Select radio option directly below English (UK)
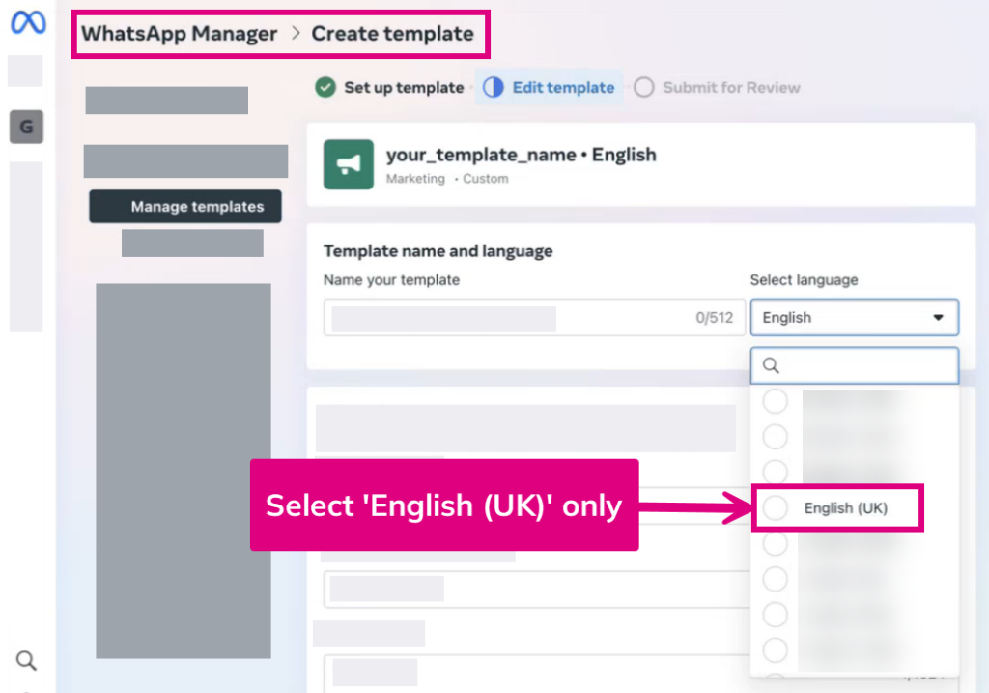This screenshot has width=989, height=693. pyautogui.click(x=776, y=544)
